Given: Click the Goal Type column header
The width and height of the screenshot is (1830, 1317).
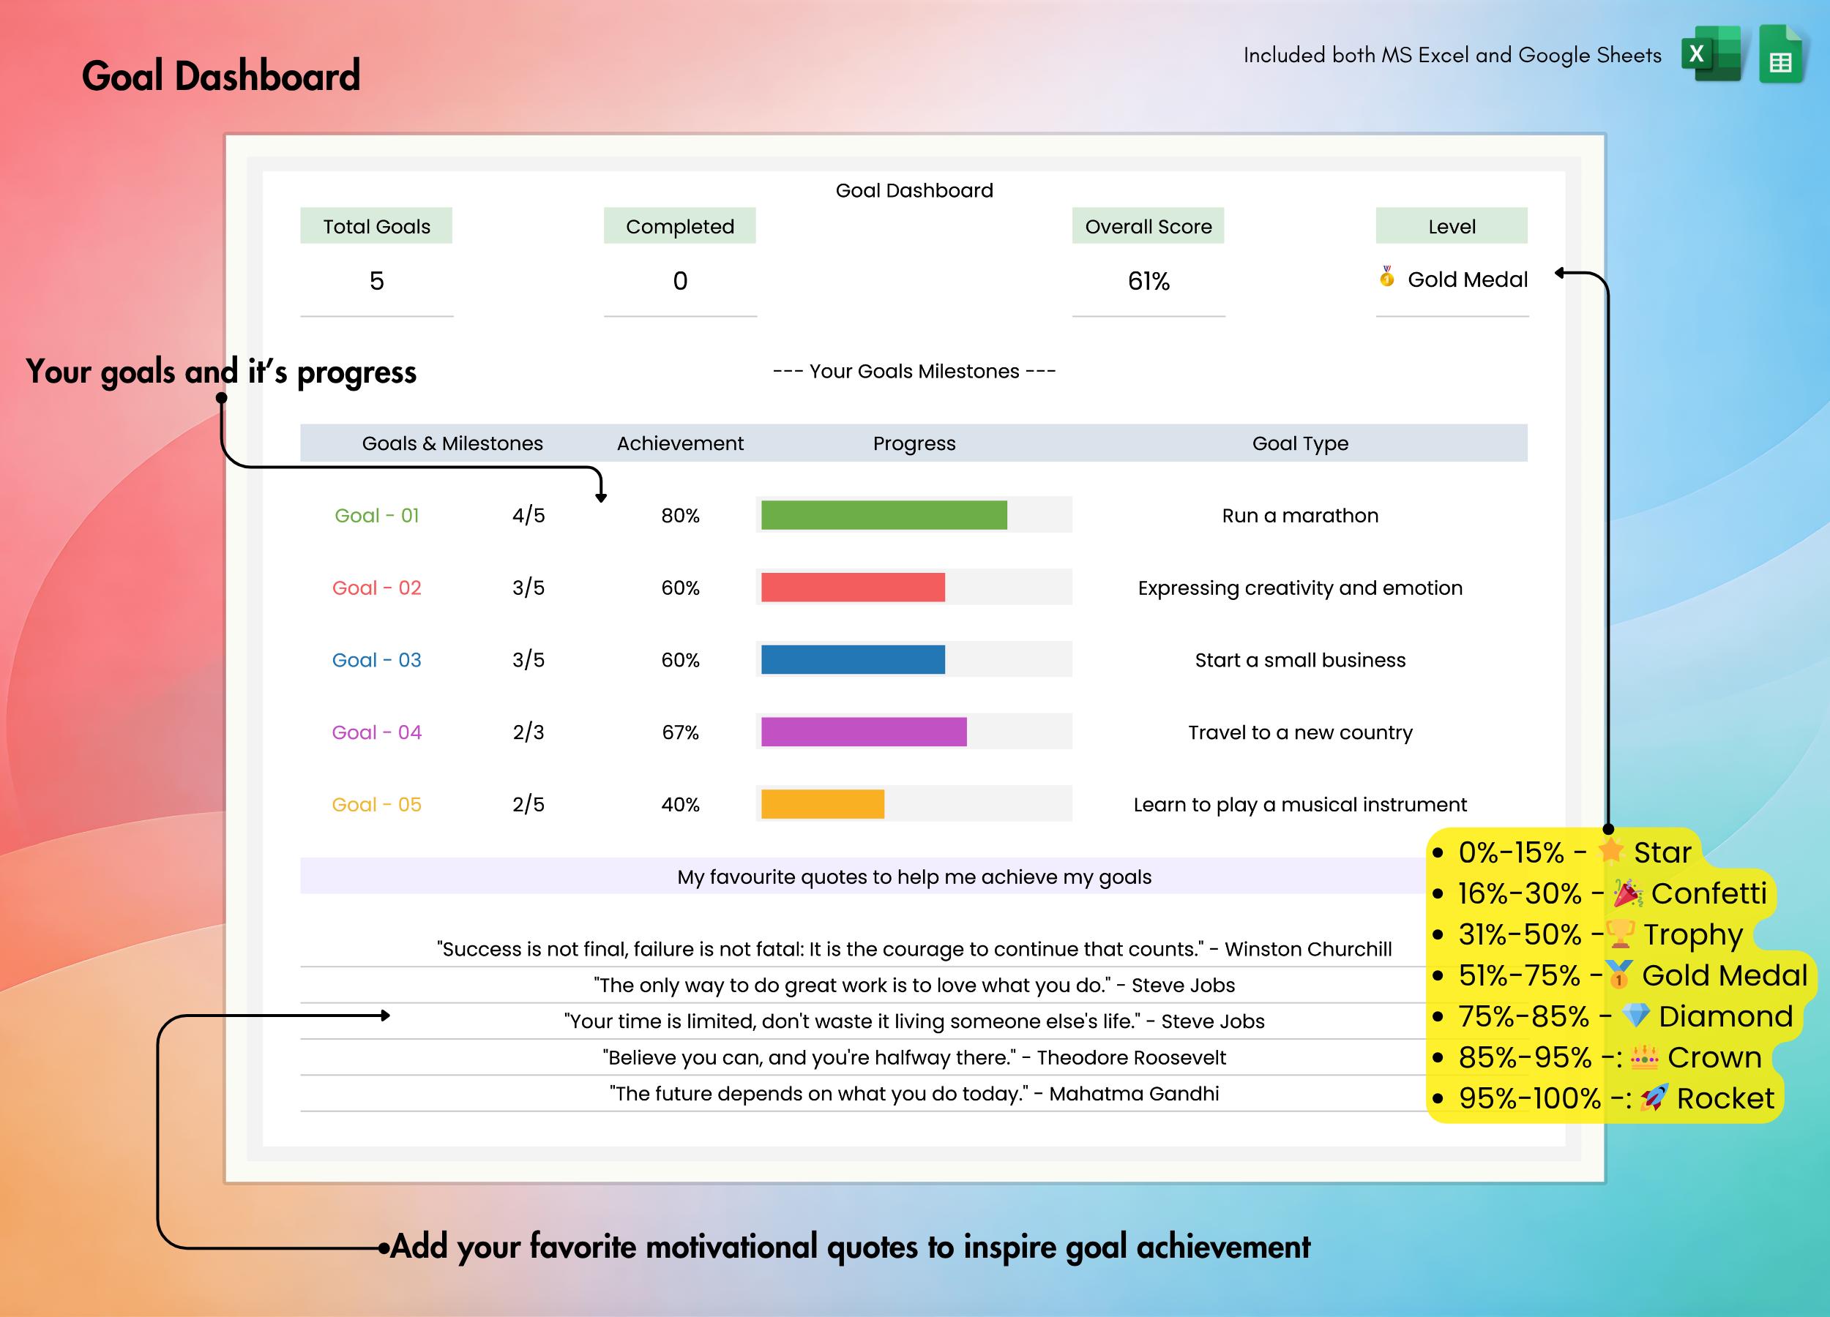Looking at the screenshot, I should [1300, 443].
